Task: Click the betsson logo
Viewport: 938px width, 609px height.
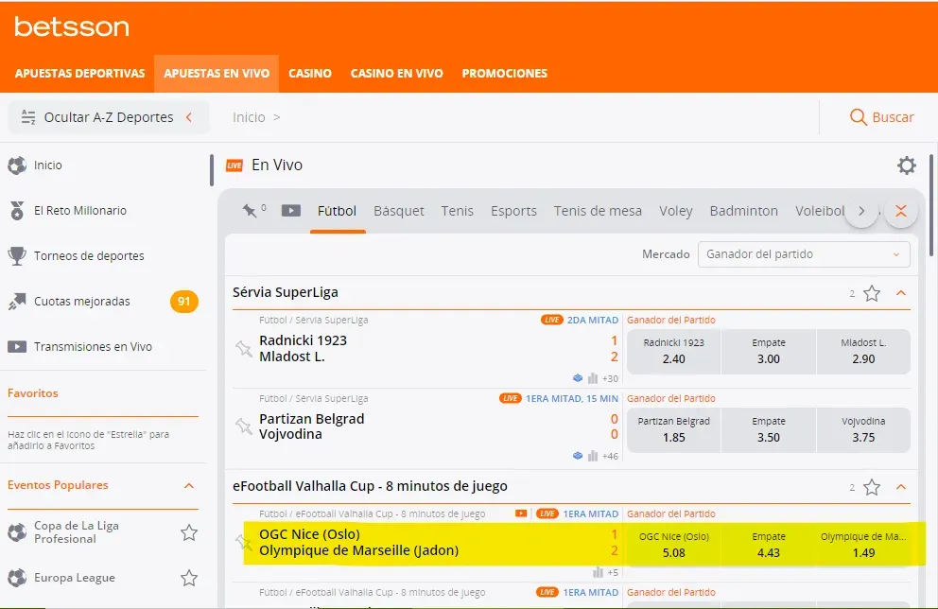Action: click(x=72, y=26)
